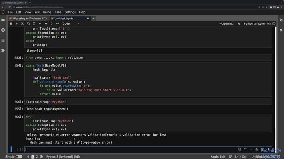Click output Test(hash_tag='#python') of cell 55

coord(47,109)
